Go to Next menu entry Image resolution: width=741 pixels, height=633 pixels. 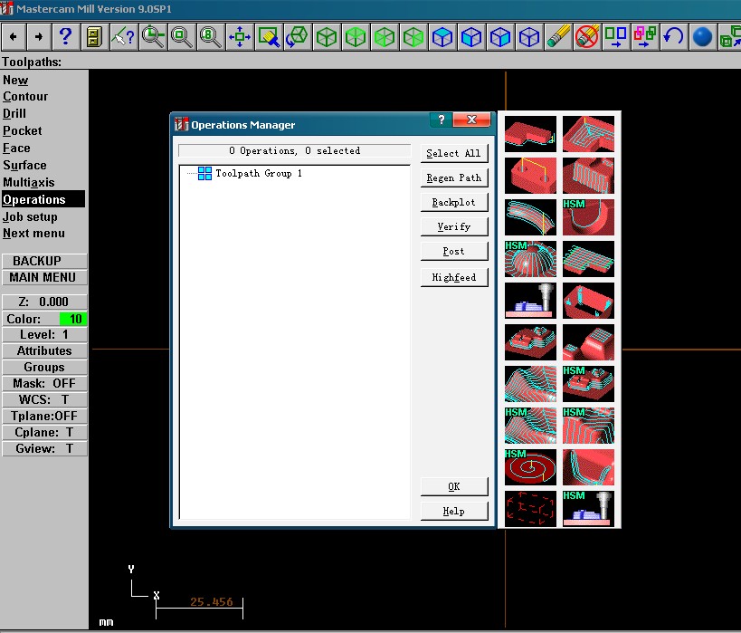tap(33, 234)
